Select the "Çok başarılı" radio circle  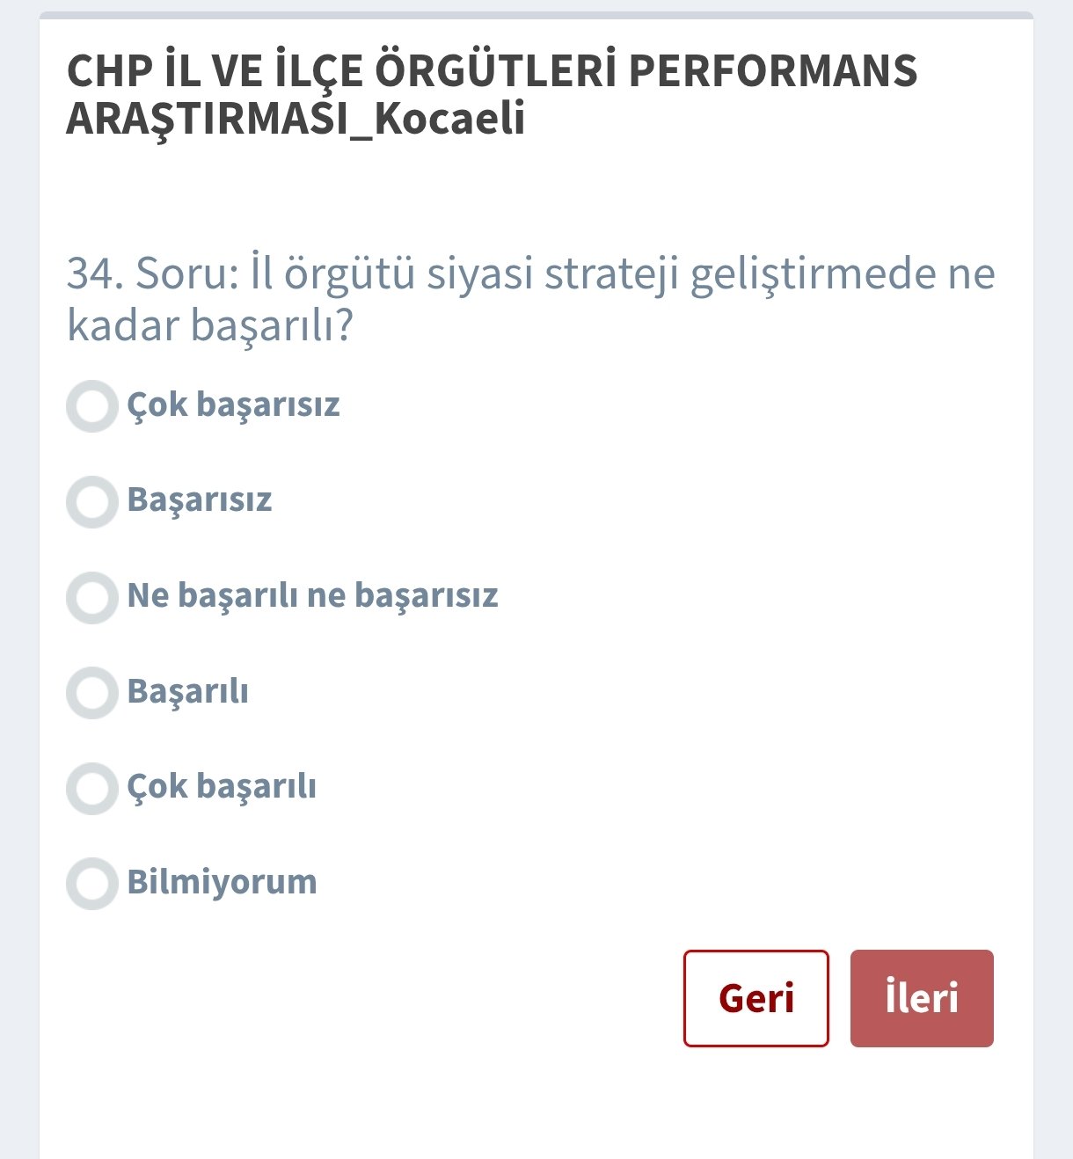click(x=91, y=788)
